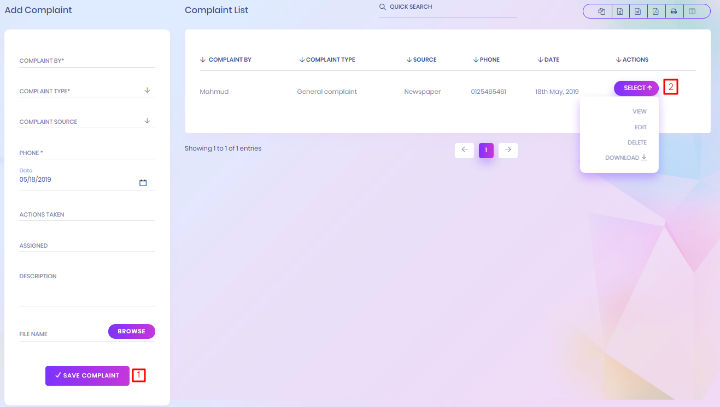Choose Edit from the actions menu

(x=640, y=127)
